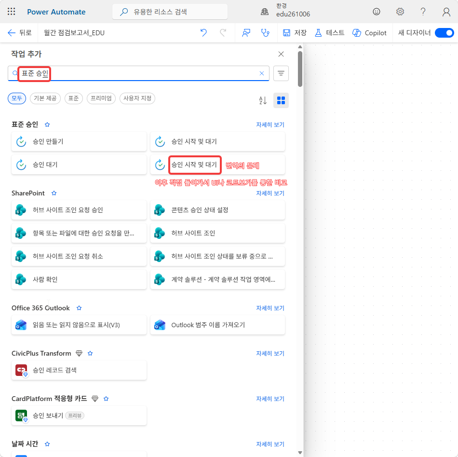Open the settings gear

400,12
